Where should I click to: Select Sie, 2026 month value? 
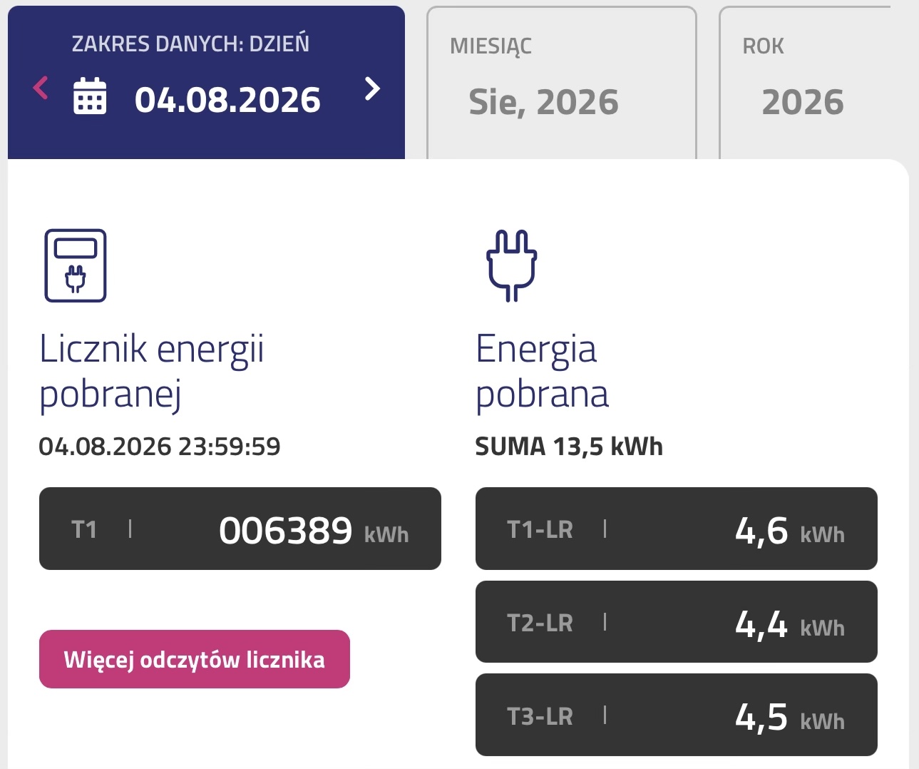tap(543, 102)
